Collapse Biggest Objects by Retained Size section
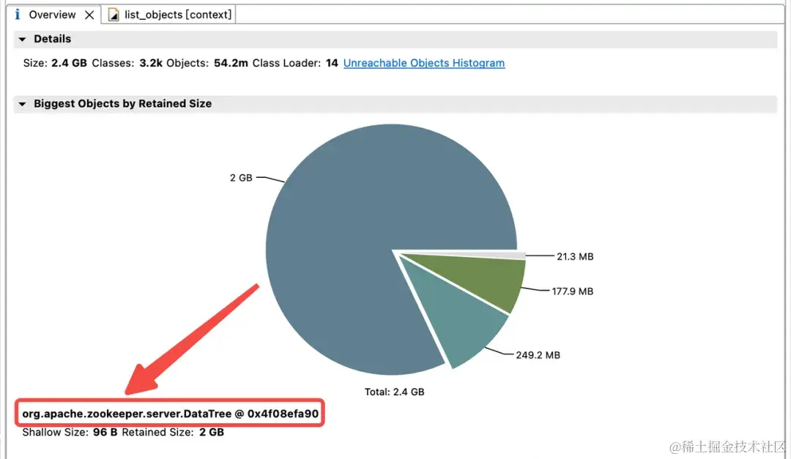The image size is (791, 459). [x=22, y=104]
